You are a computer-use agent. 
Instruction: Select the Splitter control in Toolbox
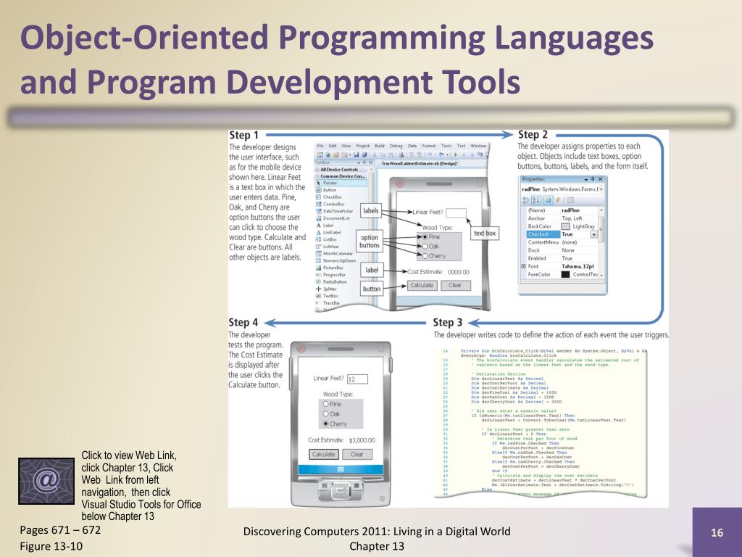click(326, 289)
